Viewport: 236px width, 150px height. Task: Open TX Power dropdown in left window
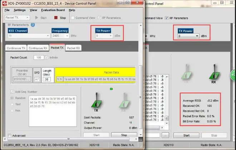pos(104,36)
